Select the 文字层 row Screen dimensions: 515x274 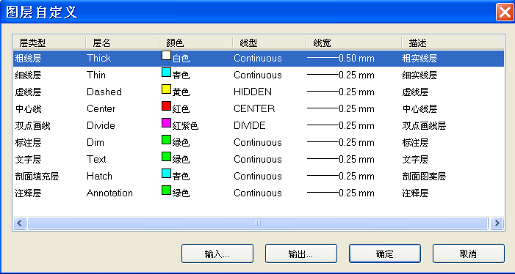(x=259, y=160)
